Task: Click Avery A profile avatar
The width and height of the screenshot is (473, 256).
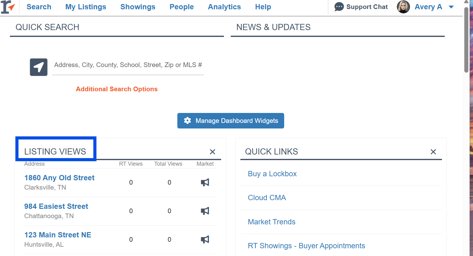Action: [403, 7]
